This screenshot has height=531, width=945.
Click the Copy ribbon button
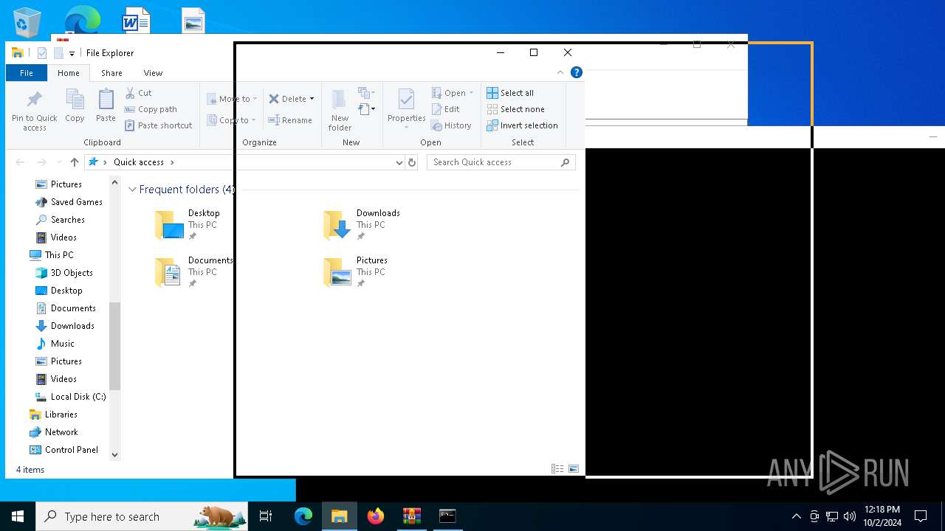coord(75,105)
